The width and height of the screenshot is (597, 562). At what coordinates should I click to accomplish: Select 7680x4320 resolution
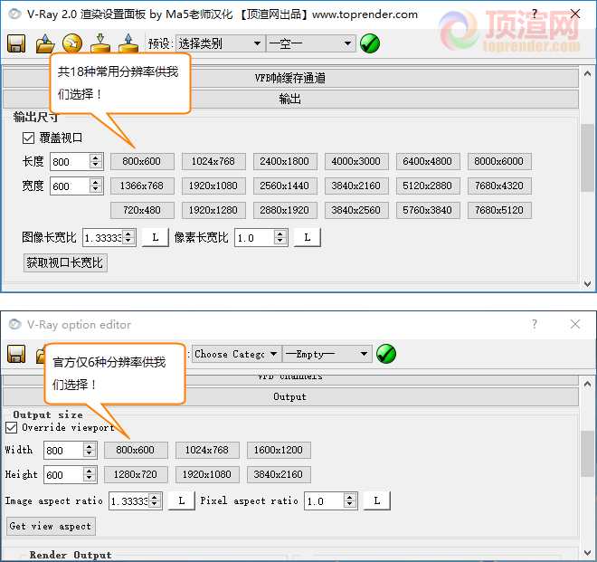click(x=499, y=186)
